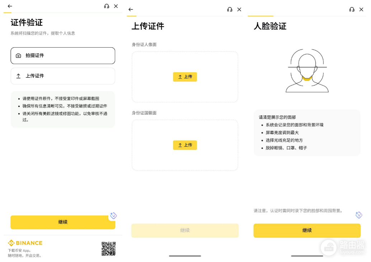Select the 拍摄证件 option
The height and width of the screenshot is (262, 371).
(x=63, y=56)
